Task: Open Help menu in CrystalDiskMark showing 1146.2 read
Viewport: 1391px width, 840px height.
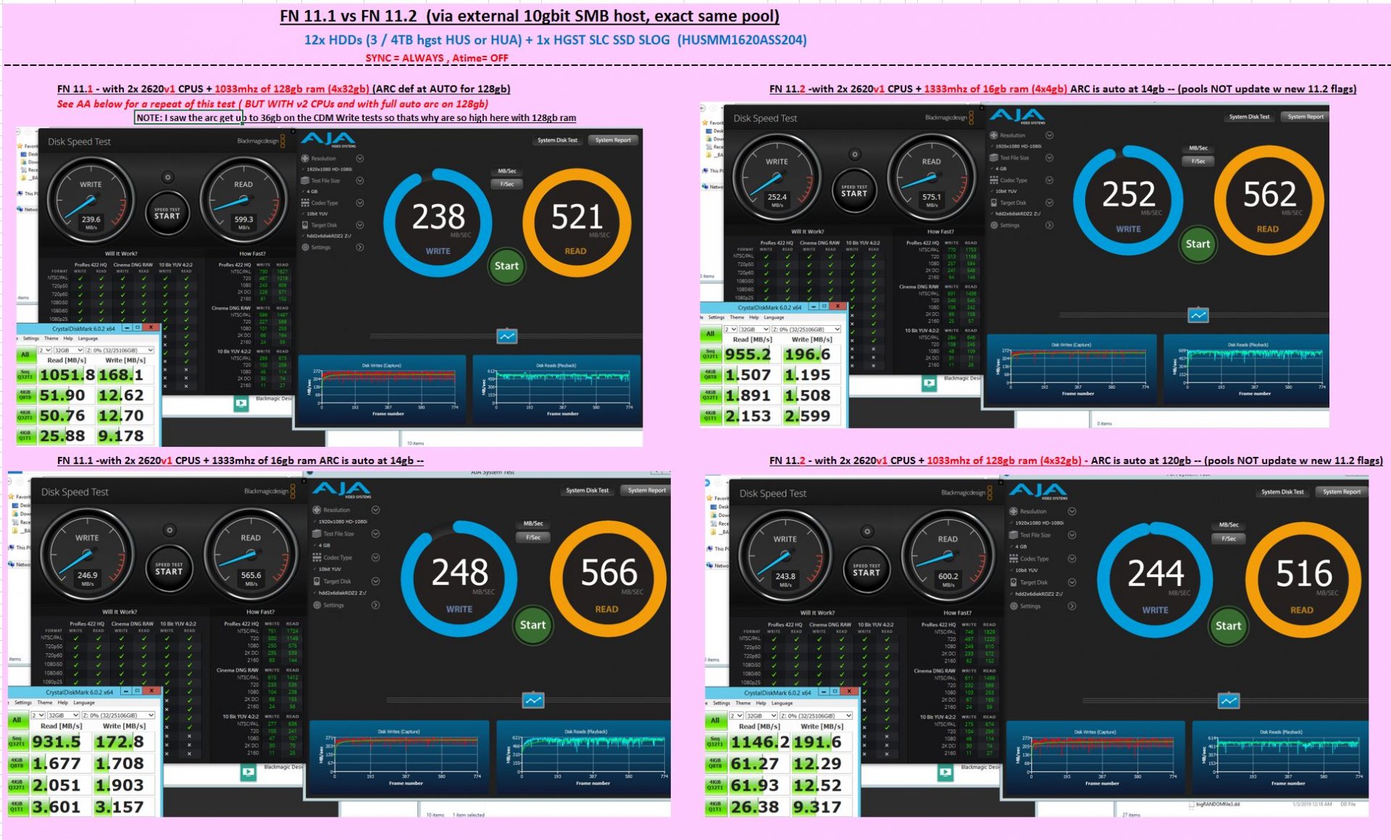Action: [761, 703]
